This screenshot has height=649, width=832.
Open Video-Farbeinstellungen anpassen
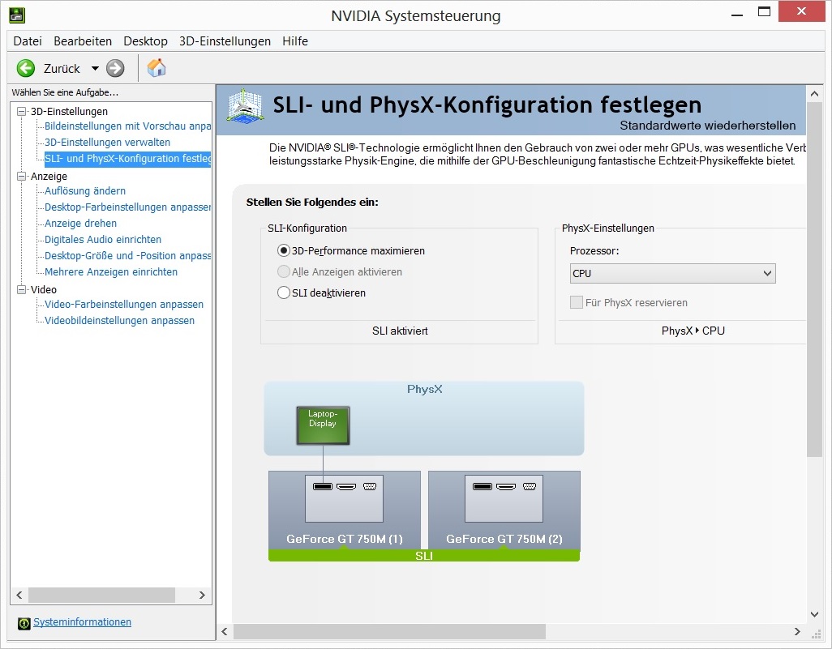124,305
